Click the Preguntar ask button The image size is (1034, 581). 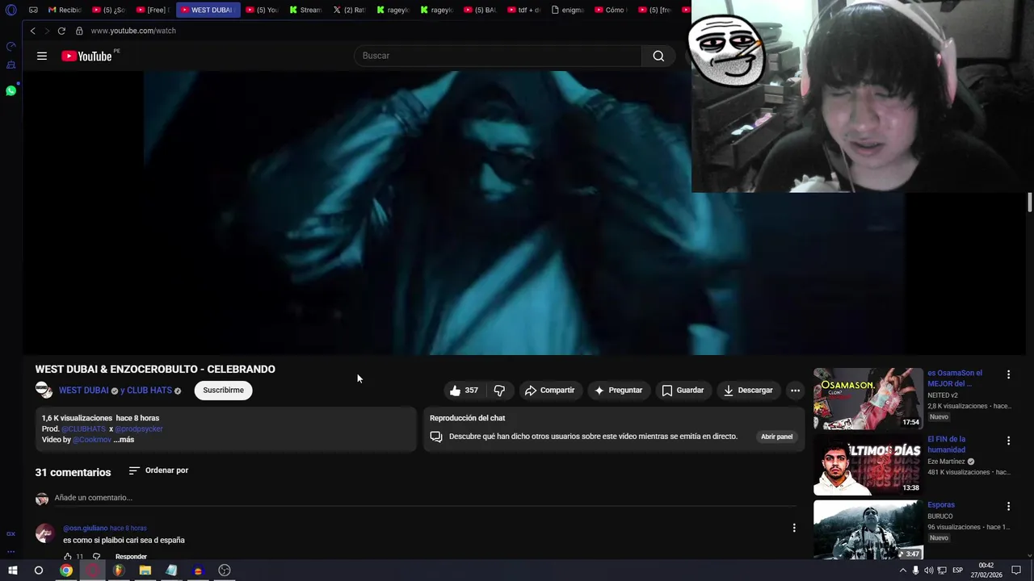pyautogui.click(x=619, y=391)
